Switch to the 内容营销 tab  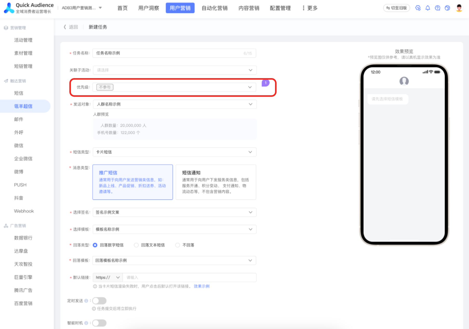click(x=249, y=8)
